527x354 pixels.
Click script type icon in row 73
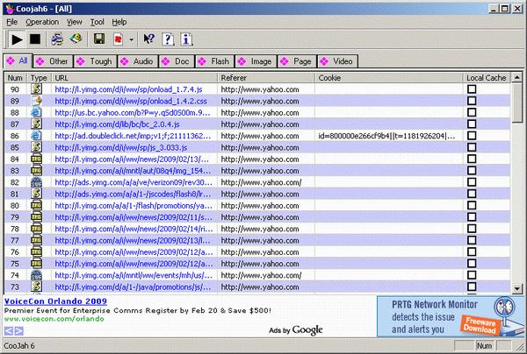tap(36, 287)
